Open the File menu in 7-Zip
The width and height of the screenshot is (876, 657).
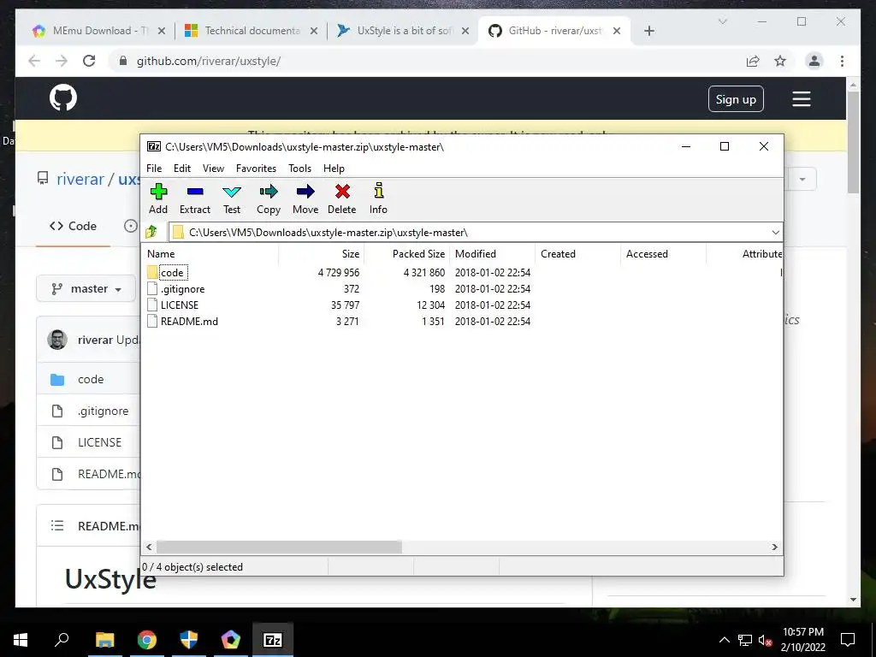[154, 169]
